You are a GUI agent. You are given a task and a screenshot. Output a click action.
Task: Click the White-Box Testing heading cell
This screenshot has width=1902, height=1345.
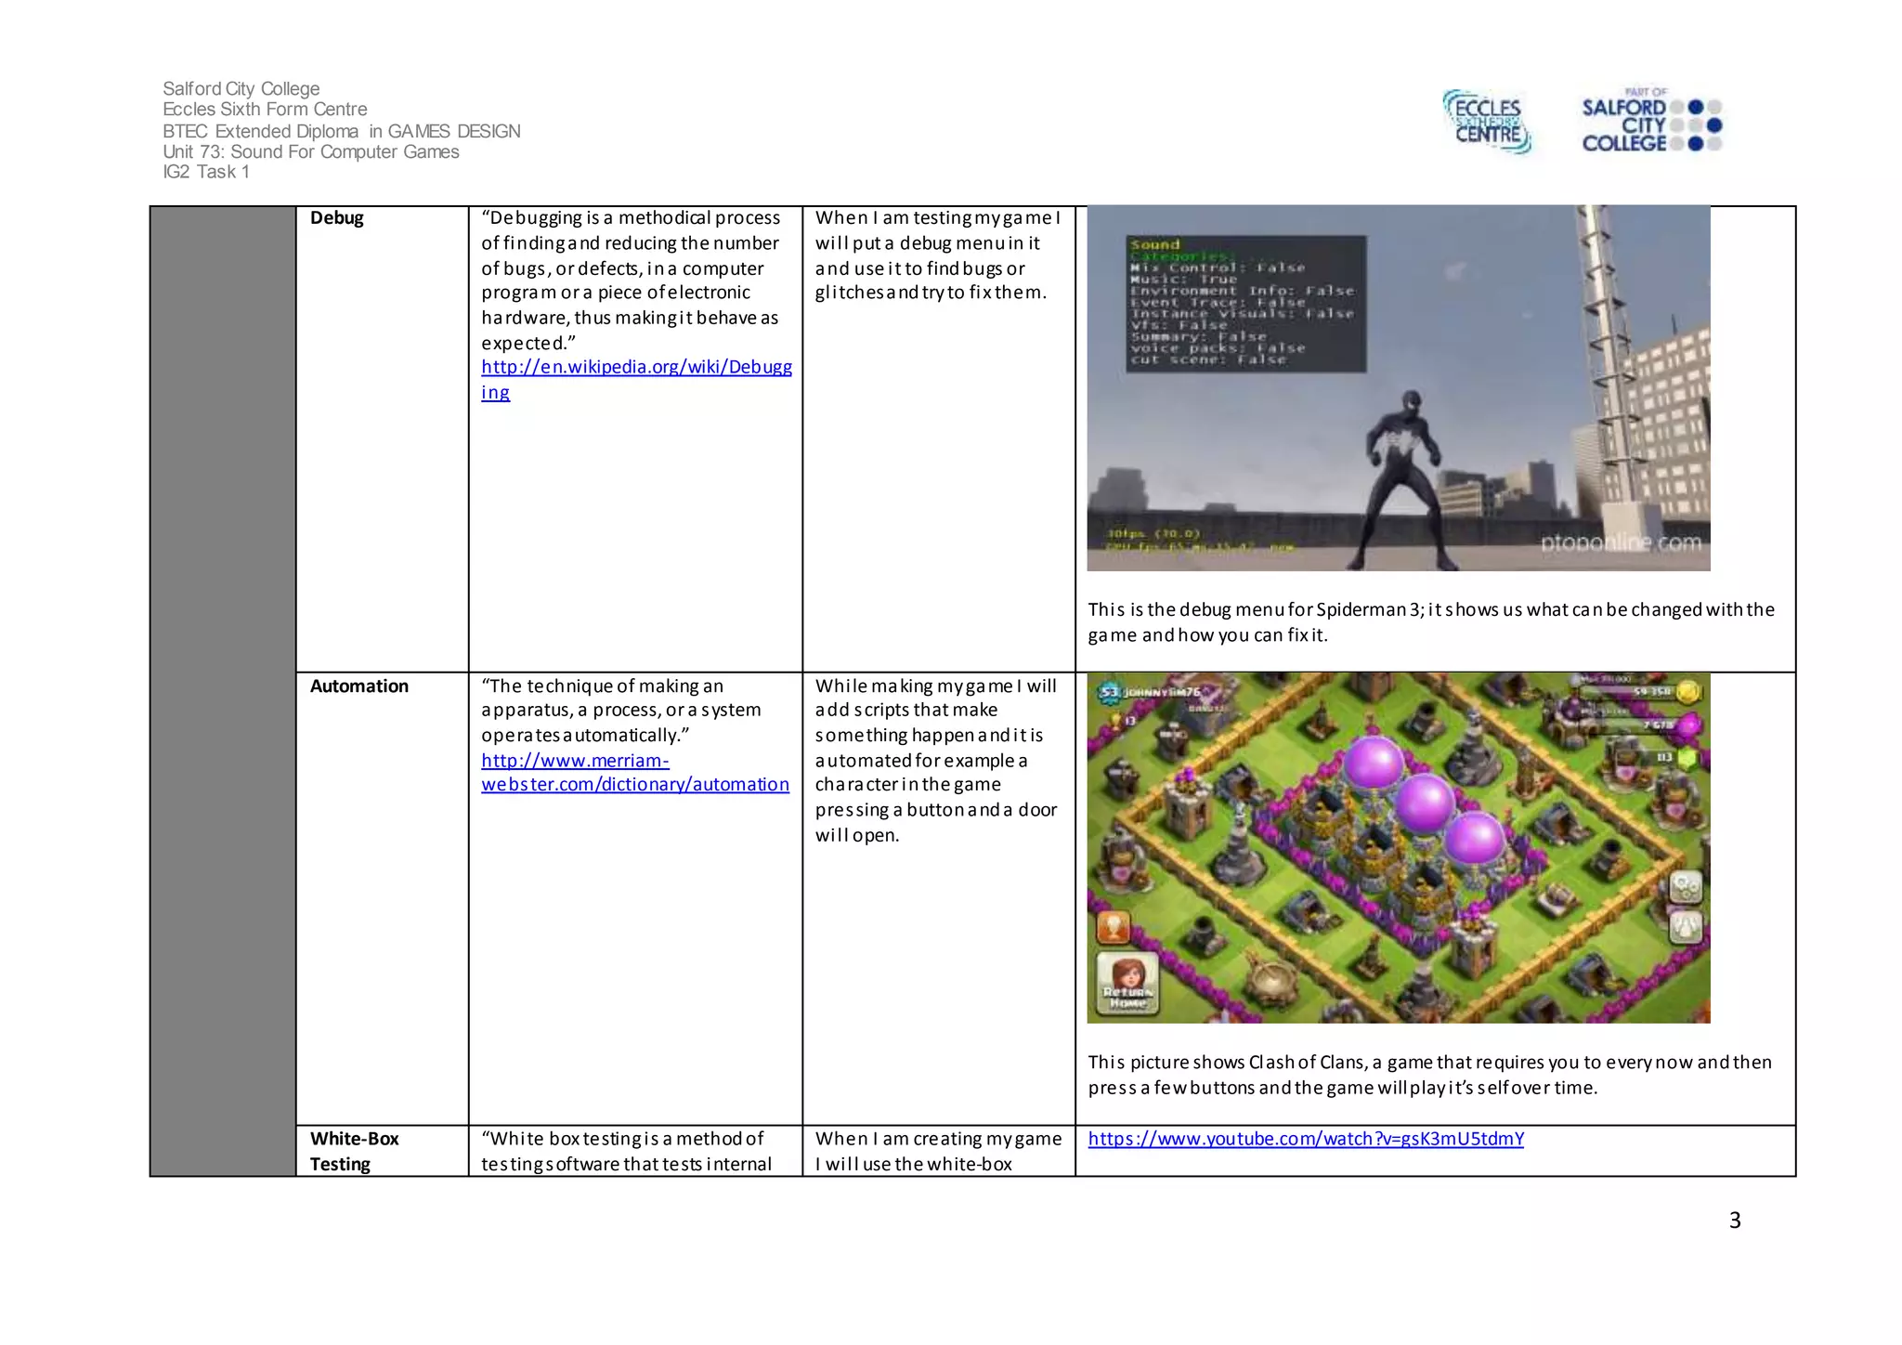354,1151
